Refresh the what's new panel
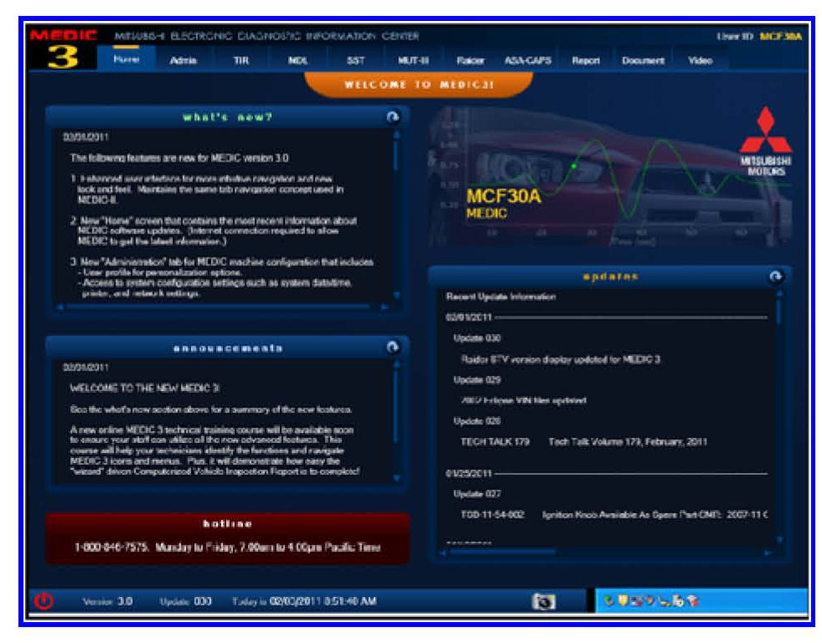The height and width of the screenshot is (643, 822). point(392,118)
